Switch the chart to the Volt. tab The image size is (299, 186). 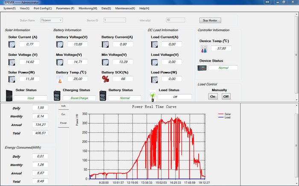pos(63,106)
